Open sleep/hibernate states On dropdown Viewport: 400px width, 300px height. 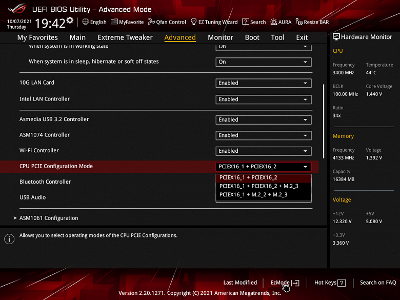pyautogui.click(x=264, y=62)
